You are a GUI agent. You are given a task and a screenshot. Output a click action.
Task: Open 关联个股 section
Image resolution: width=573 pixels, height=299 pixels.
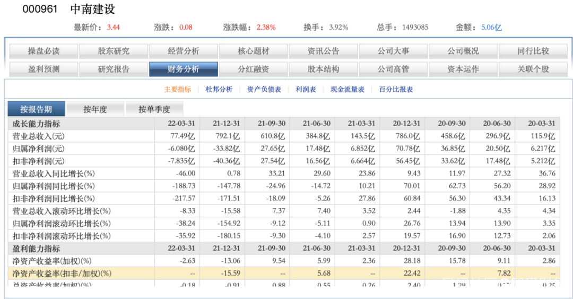[533, 69]
